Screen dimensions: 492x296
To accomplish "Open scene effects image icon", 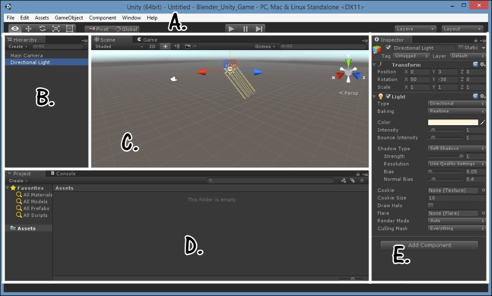I will (187, 46).
